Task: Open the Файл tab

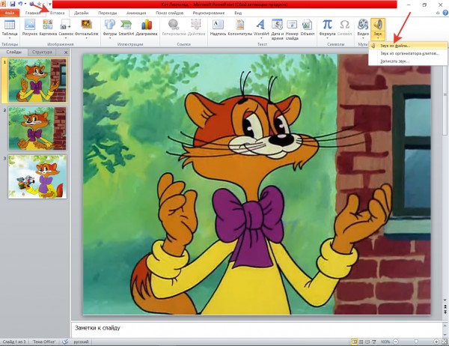Action: coord(10,13)
